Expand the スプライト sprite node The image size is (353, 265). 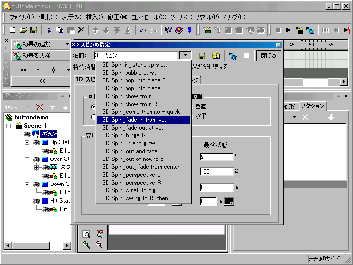(36, 167)
